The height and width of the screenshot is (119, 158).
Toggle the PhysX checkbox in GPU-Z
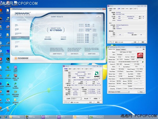(129, 89)
